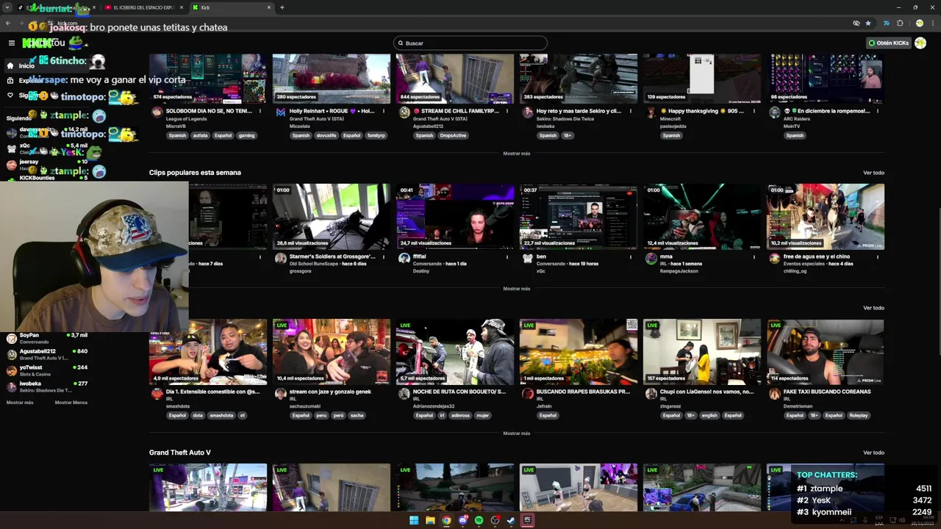Click the Chrome profile avatar
941x529 pixels.
tap(919, 23)
